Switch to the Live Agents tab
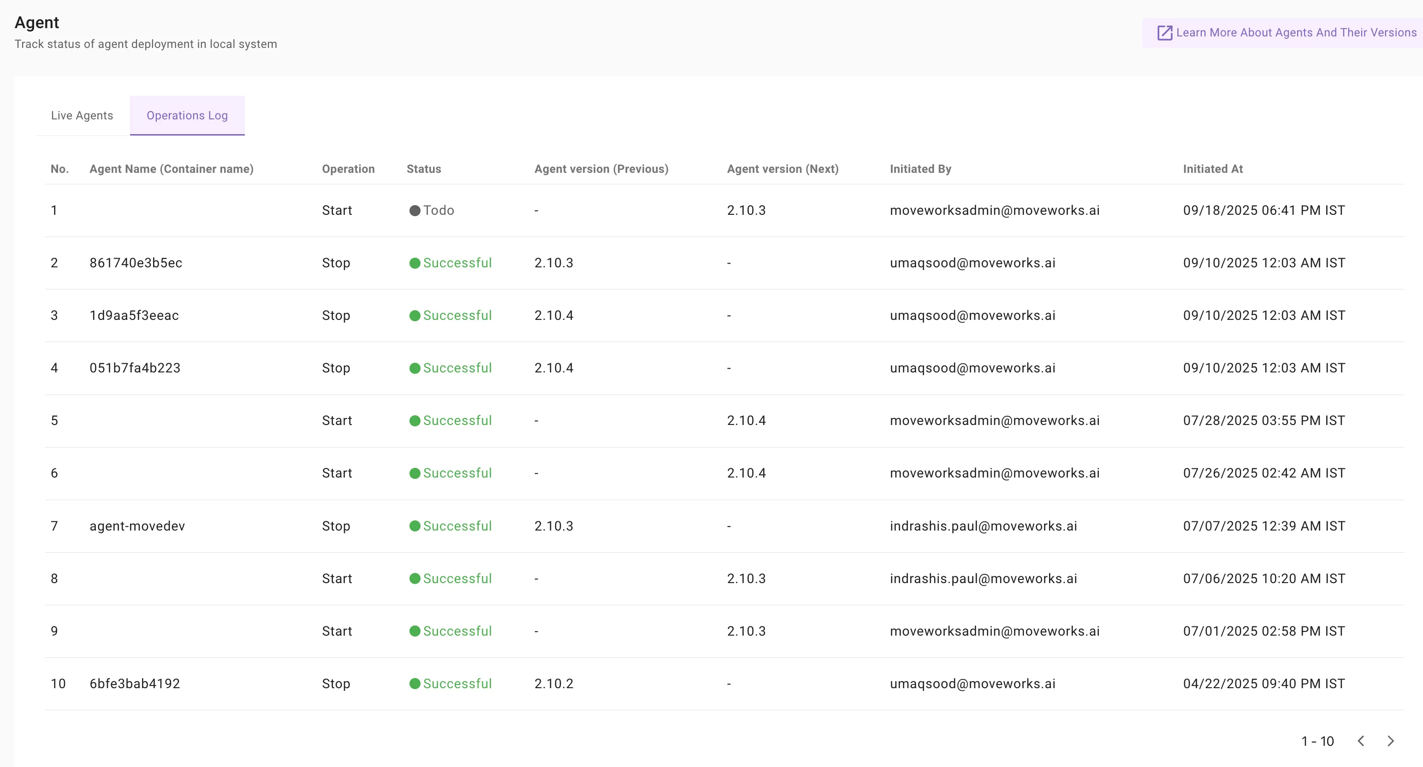Screen dimensions: 1423x767 [x=82, y=115]
